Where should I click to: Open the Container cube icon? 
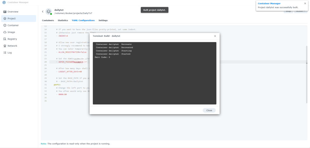tap(5, 25)
